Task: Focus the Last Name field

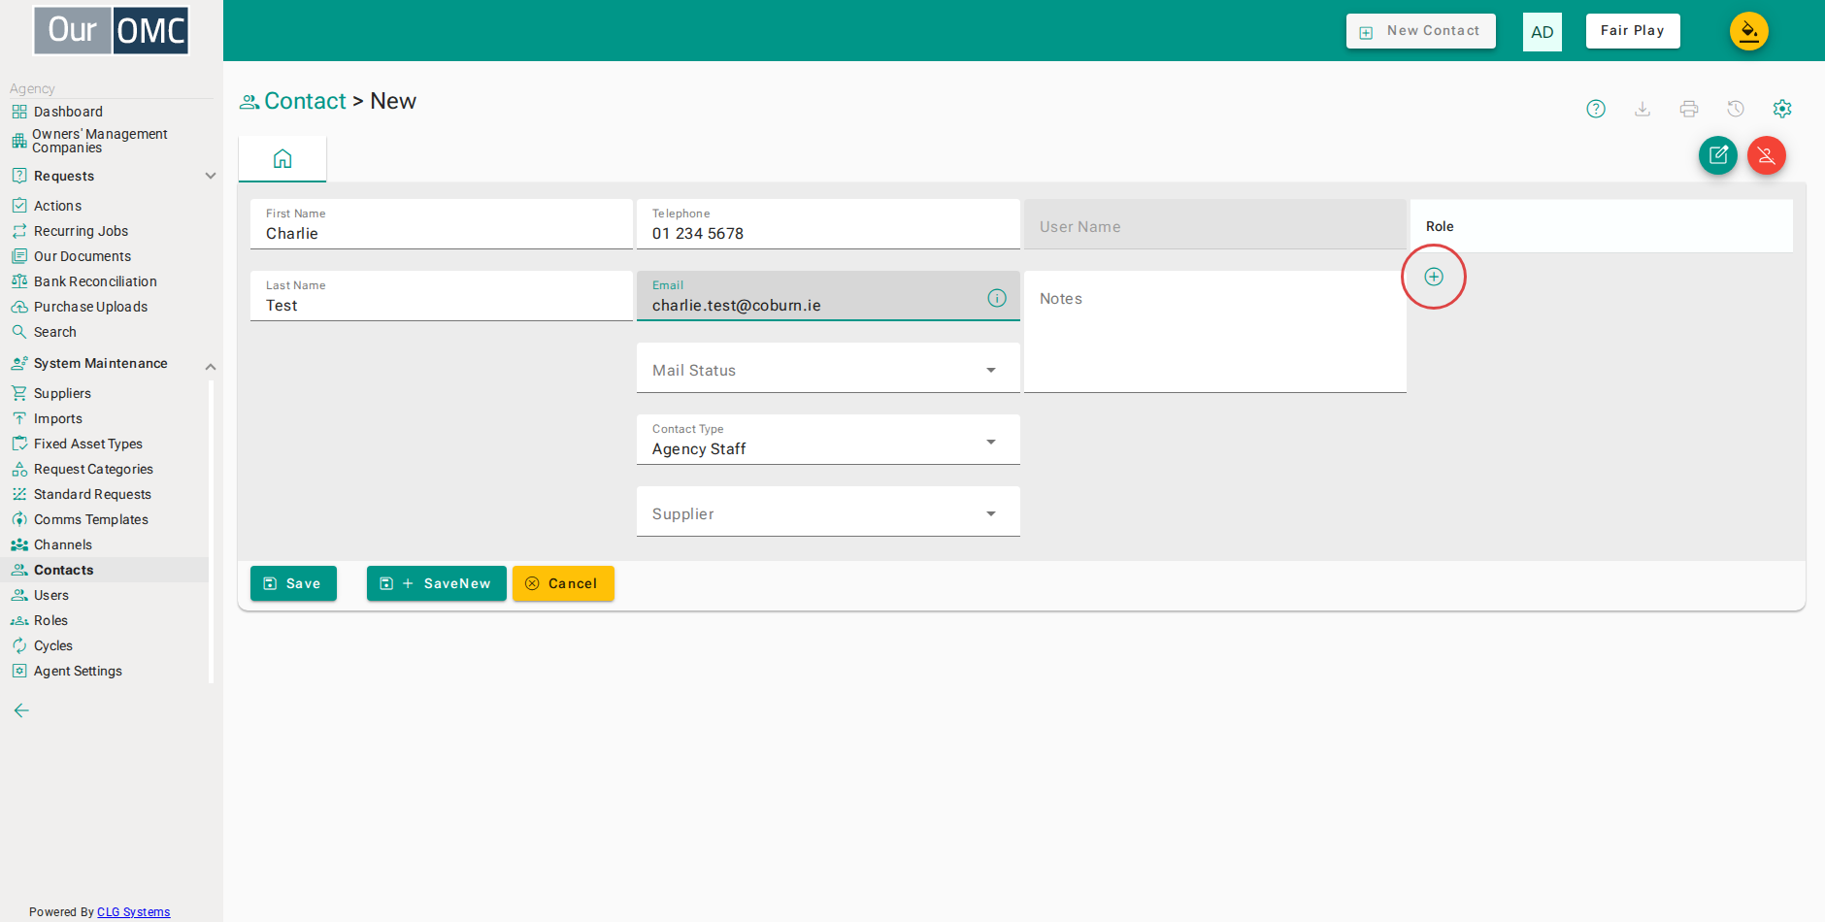Action: [x=442, y=296]
